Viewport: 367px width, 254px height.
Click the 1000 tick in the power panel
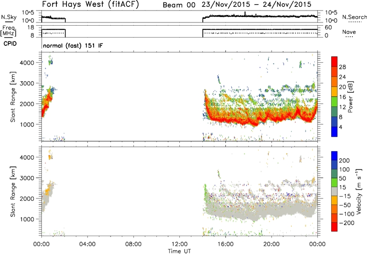tap(27, 124)
